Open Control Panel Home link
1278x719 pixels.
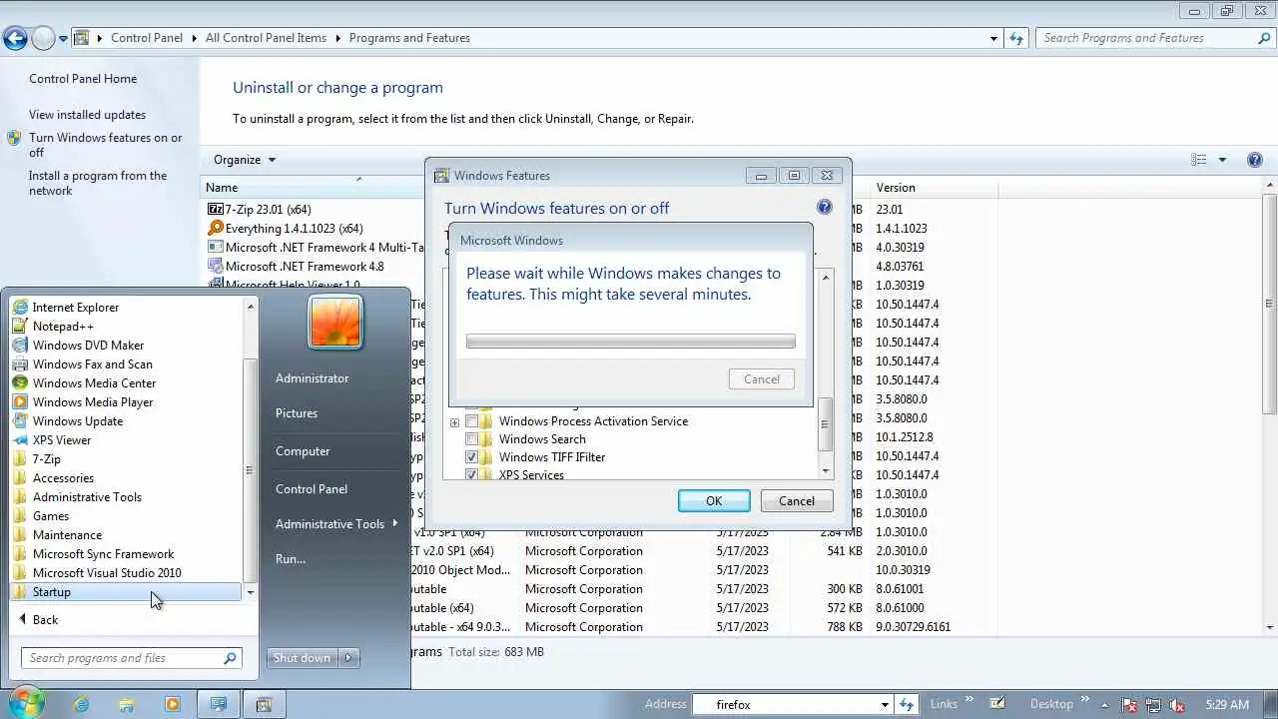(83, 79)
